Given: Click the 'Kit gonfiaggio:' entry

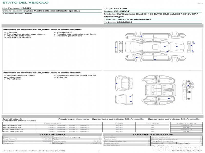Looking at the screenshot, I should pos(190,143).
